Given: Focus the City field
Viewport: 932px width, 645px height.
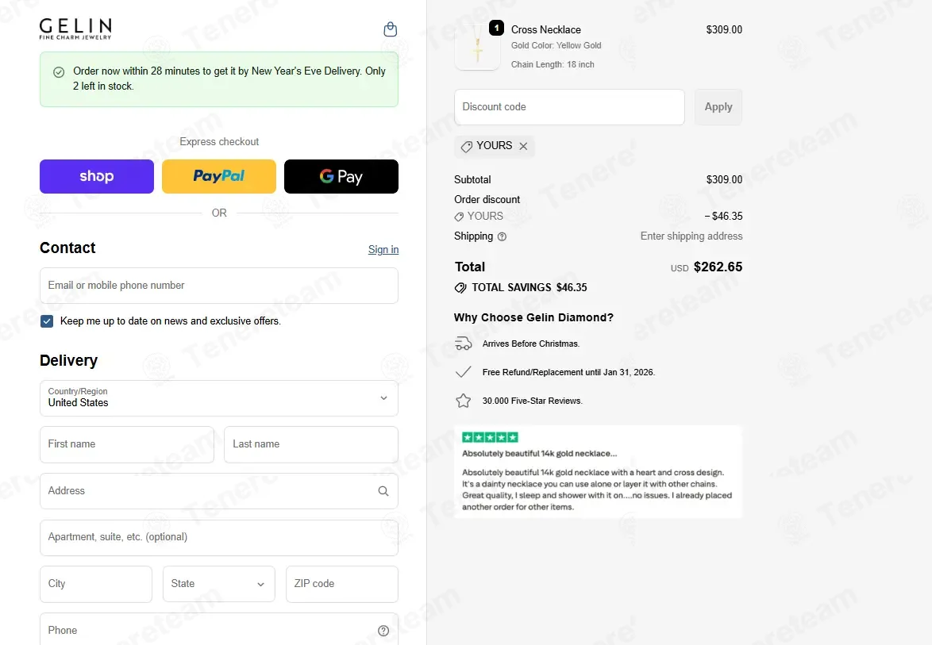Looking at the screenshot, I should click(x=96, y=584).
